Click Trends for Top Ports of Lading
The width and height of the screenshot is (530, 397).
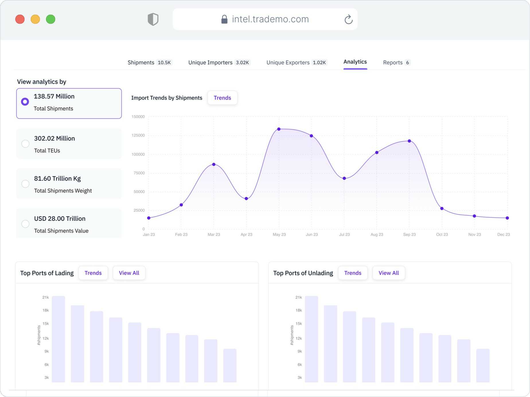coord(93,273)
